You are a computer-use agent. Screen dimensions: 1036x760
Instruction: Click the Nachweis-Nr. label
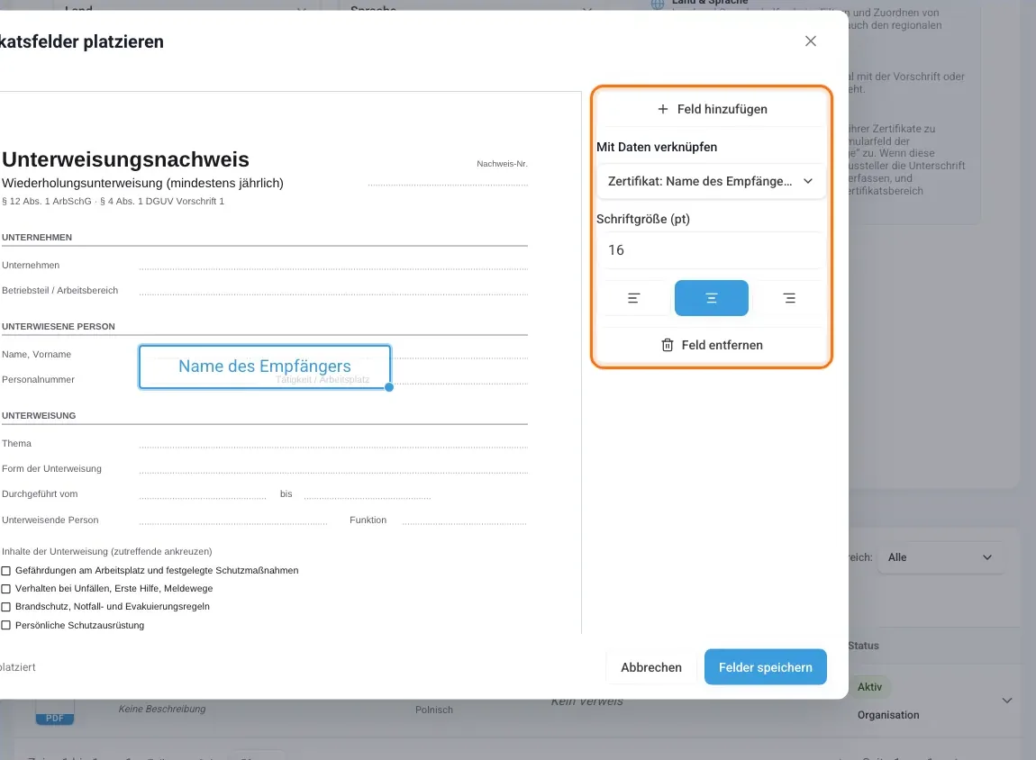[x=502, y=164]
